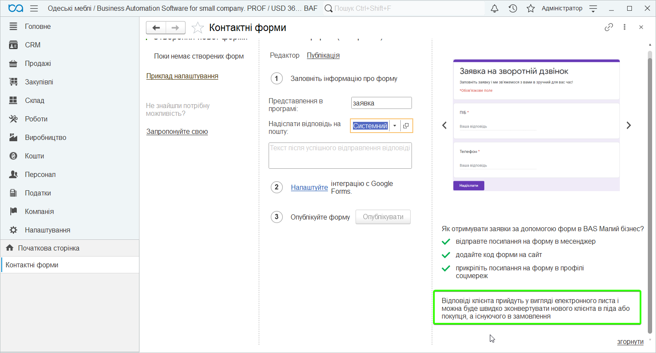Open notifications bell

[x=495, y=8]
